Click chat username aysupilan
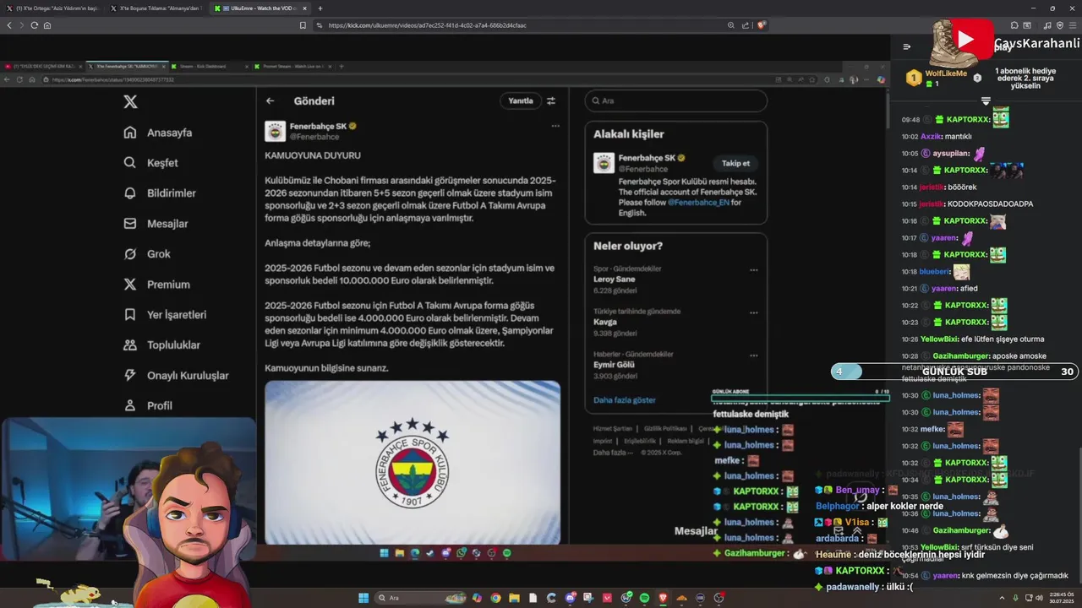1082x608 pixels. click(x=950, y=154)
